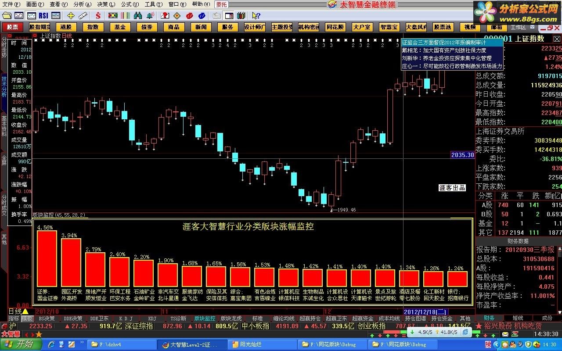Click Internet Explorer quick launch icon
This screenshot has height=351, width=562.
51,344
